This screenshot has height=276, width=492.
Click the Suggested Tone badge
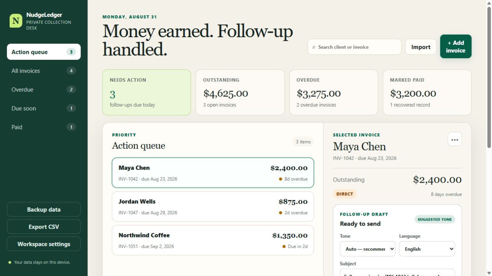click(x=435, y=219)
